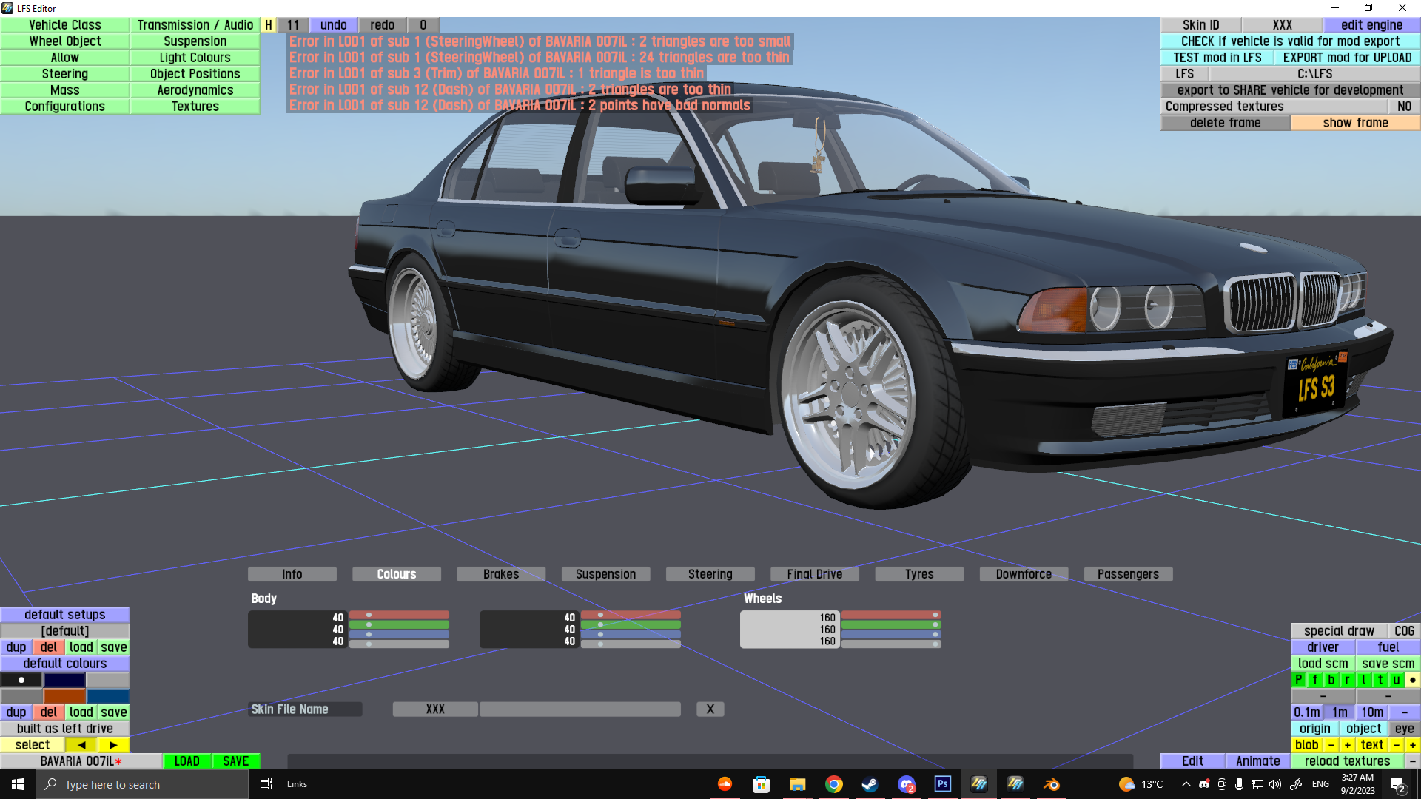Open Photoshop from the taskbar
The height and width of the screenshot is (799, 1421).
click(942, 784)
